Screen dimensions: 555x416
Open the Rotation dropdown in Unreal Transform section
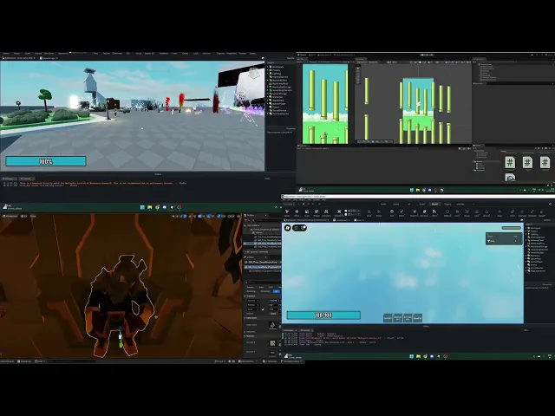[253, 305]
